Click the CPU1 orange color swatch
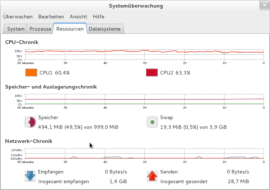 31,73
